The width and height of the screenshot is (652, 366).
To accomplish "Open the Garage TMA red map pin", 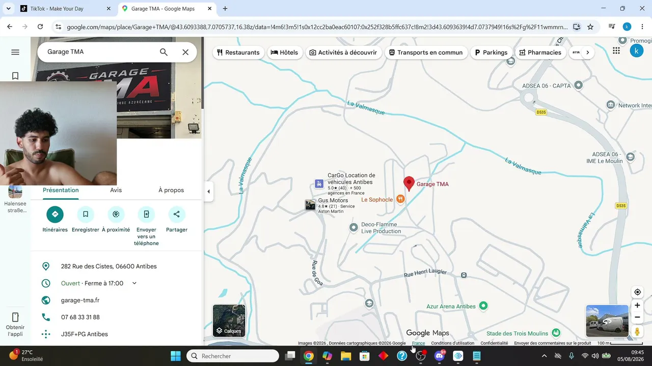I will click(409, 184).
